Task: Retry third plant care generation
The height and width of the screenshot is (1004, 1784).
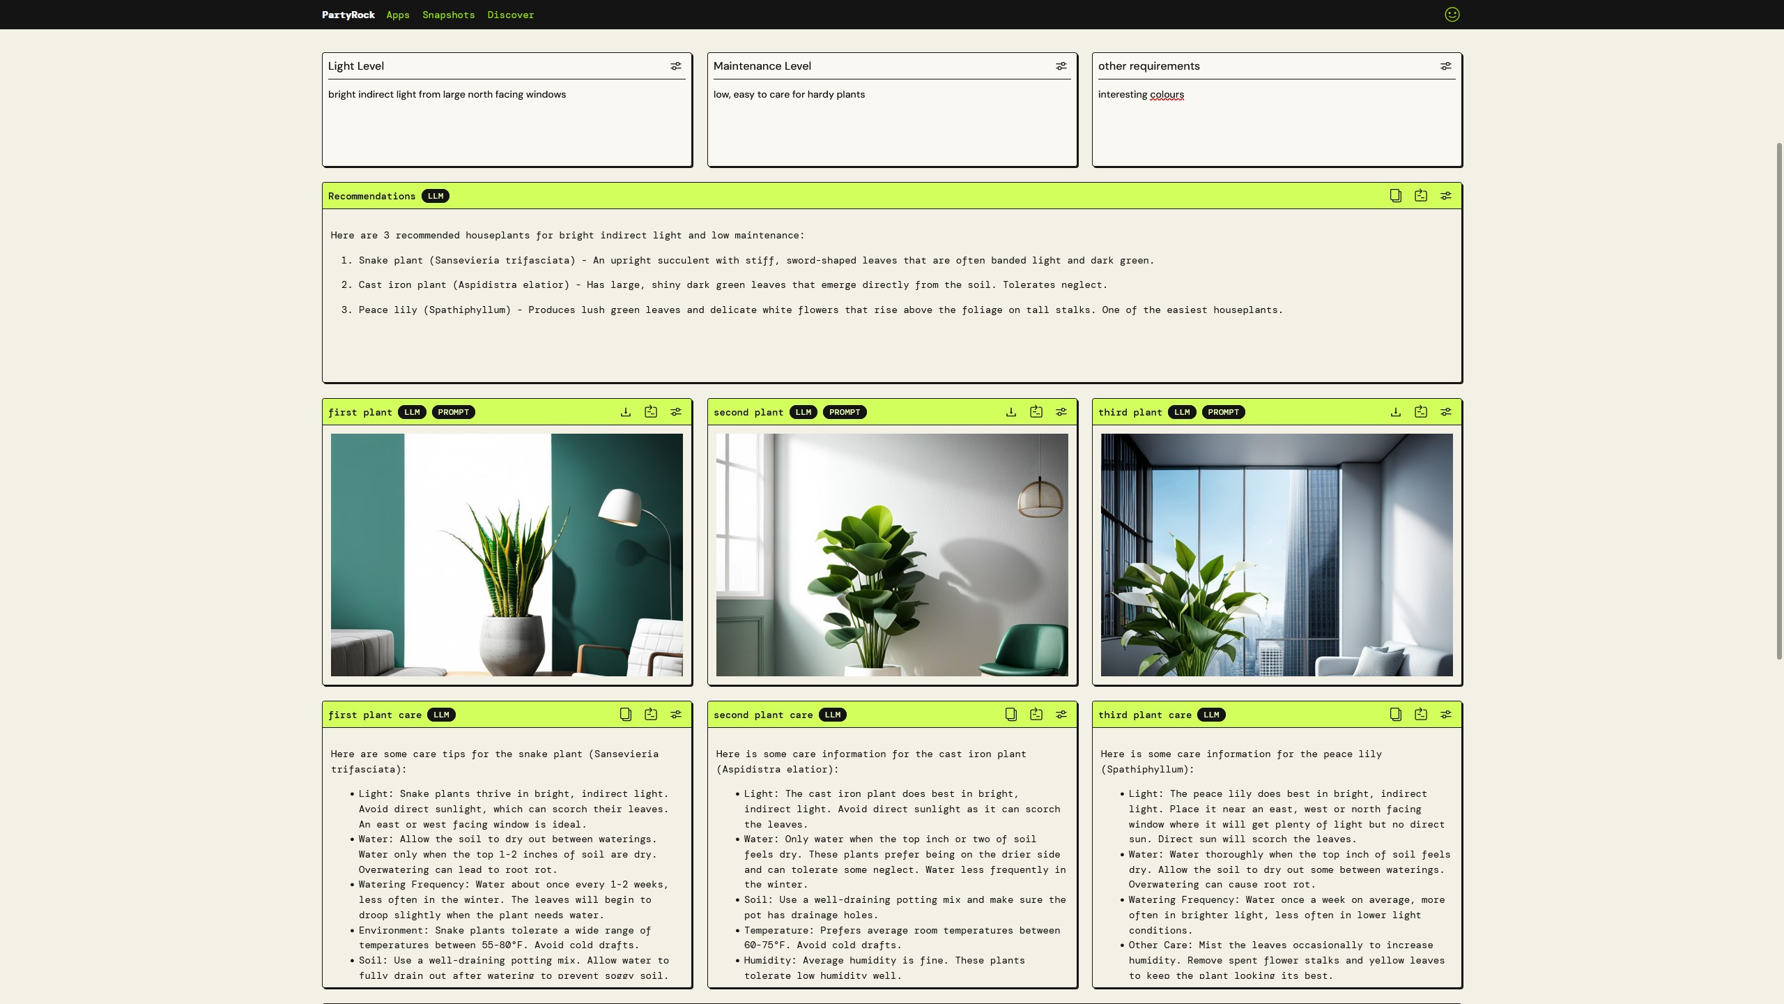Action: click(x=1420, y=715)
